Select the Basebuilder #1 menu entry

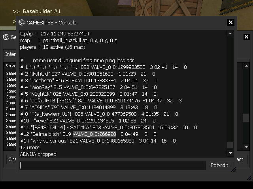(x=42, y=11)
